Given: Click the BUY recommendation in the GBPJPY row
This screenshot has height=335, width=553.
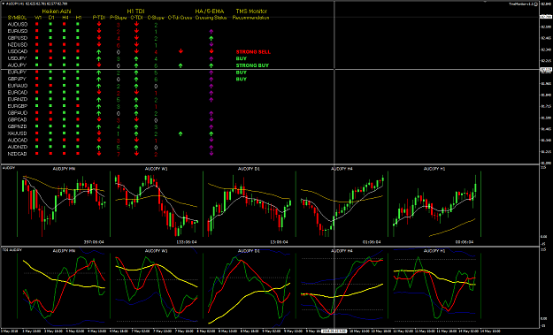Looking at the screenshot, I should point(242,80).
